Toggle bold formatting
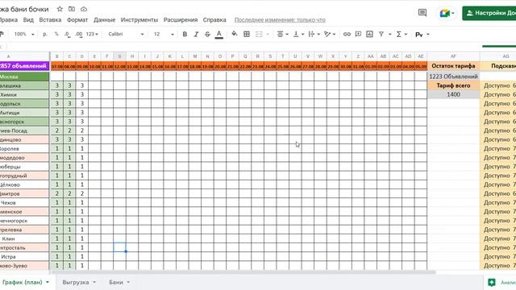The image size is (516, 290). tap(185, 34)
